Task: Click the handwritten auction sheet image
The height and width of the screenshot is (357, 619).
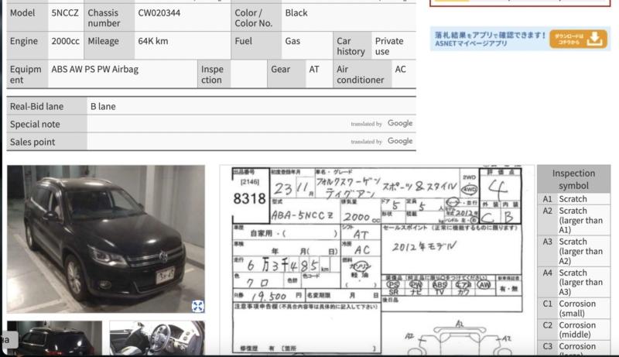Action: tap(376, 260)
